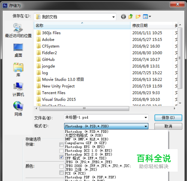Expand the file name history dropdown
This screenshot has width=187, height=181.
click(145, 118)
